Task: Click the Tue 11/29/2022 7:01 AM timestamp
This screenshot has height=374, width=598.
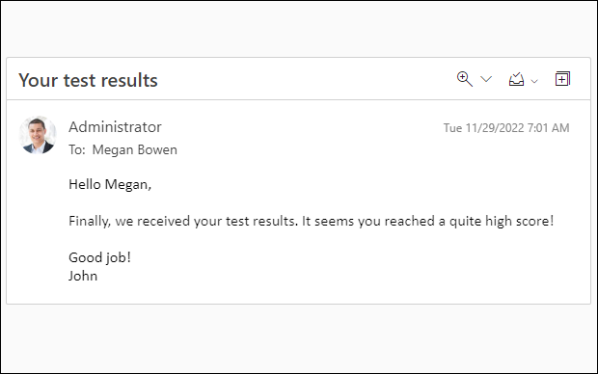Action: point(506,127)
